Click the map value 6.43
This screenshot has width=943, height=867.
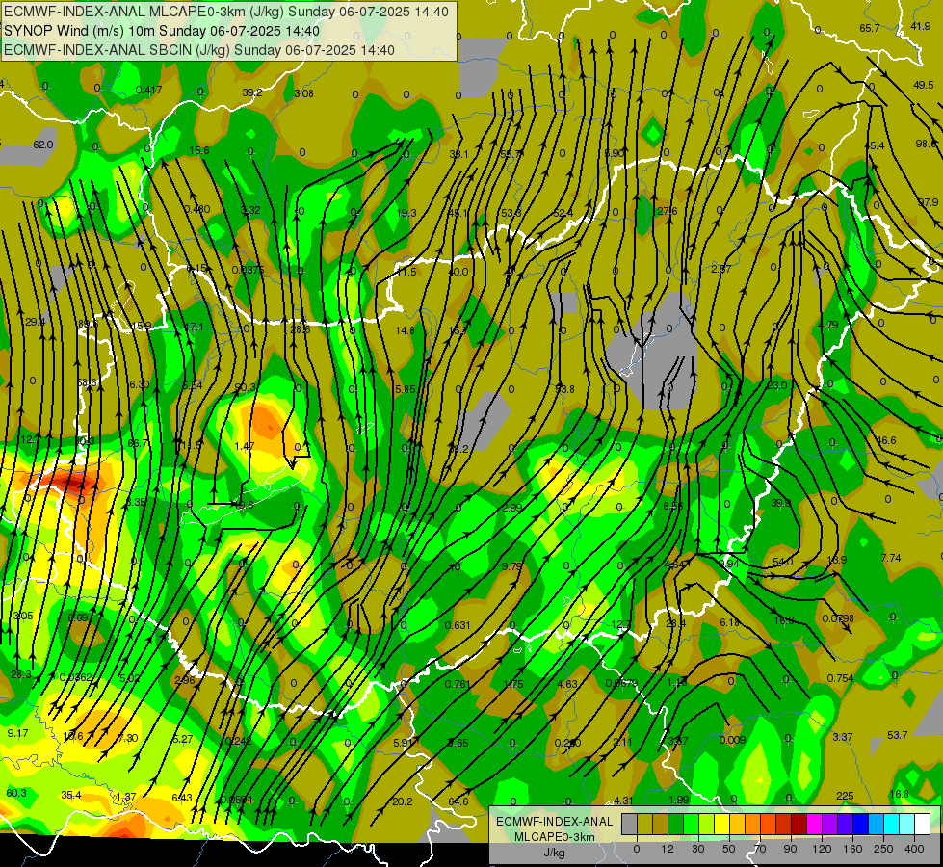pos(182,798)
